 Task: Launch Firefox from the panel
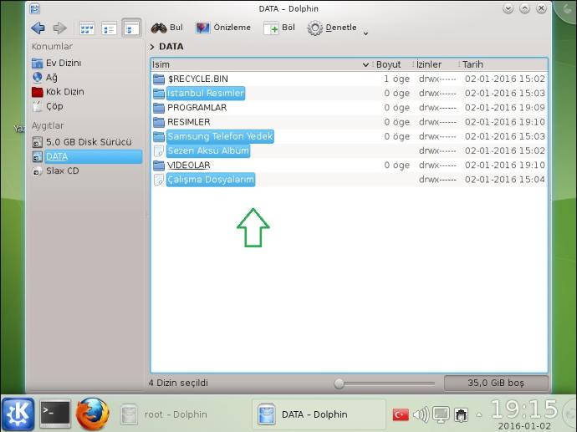[x=92, y=414]
